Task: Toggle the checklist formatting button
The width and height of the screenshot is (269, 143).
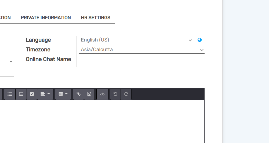Action: click(x=32, y=94)
